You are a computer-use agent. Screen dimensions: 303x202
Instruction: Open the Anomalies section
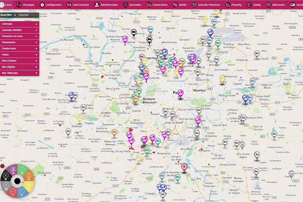point(132,5)
